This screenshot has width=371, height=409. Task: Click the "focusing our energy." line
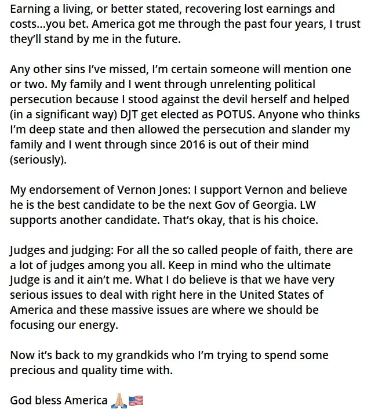click(64, 325)
